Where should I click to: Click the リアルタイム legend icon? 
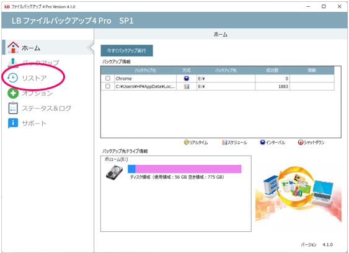(x=187, y=142)
